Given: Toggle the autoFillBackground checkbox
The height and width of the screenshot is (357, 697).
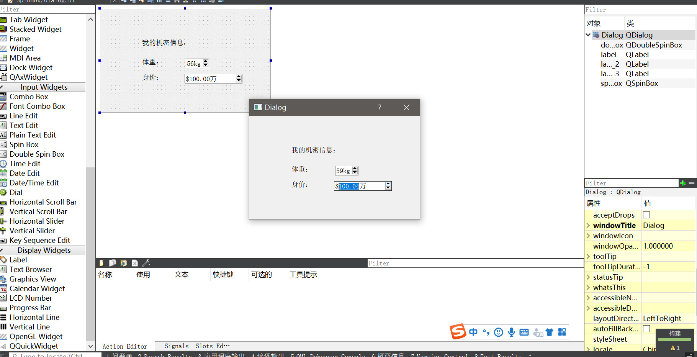Looking at the screenshot, I should [647, 329].
